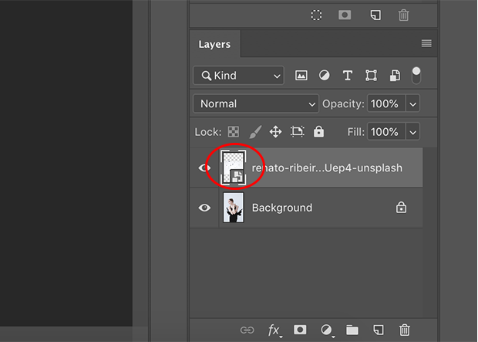Click the Link layers icon
This screenshot has height=342, width=478.
pos(247,330)
